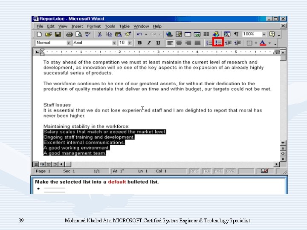Switch to Print Layout view
307x230 pixels.
pos(49,164)
